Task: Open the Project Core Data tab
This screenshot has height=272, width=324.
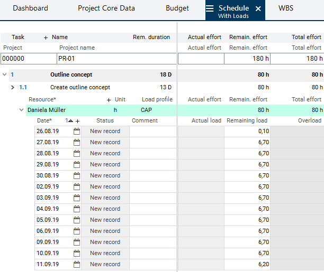Action: coord(106,8)
